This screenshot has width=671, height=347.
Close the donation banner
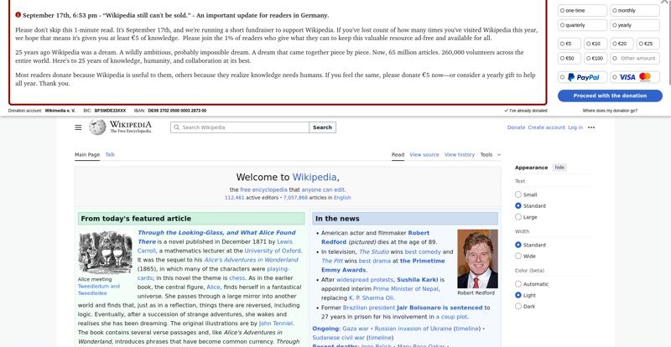tap(664, 2)
